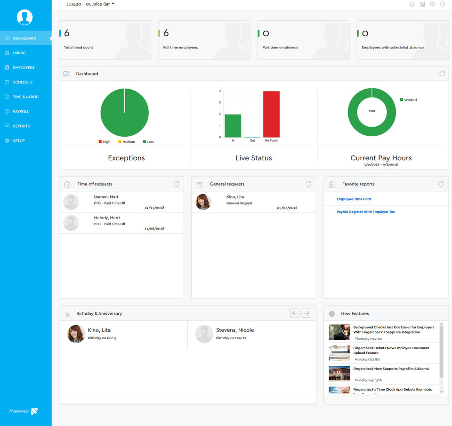The image size is (452, 426).
Task: Click the Part time employees card
Action: (303, 40)
